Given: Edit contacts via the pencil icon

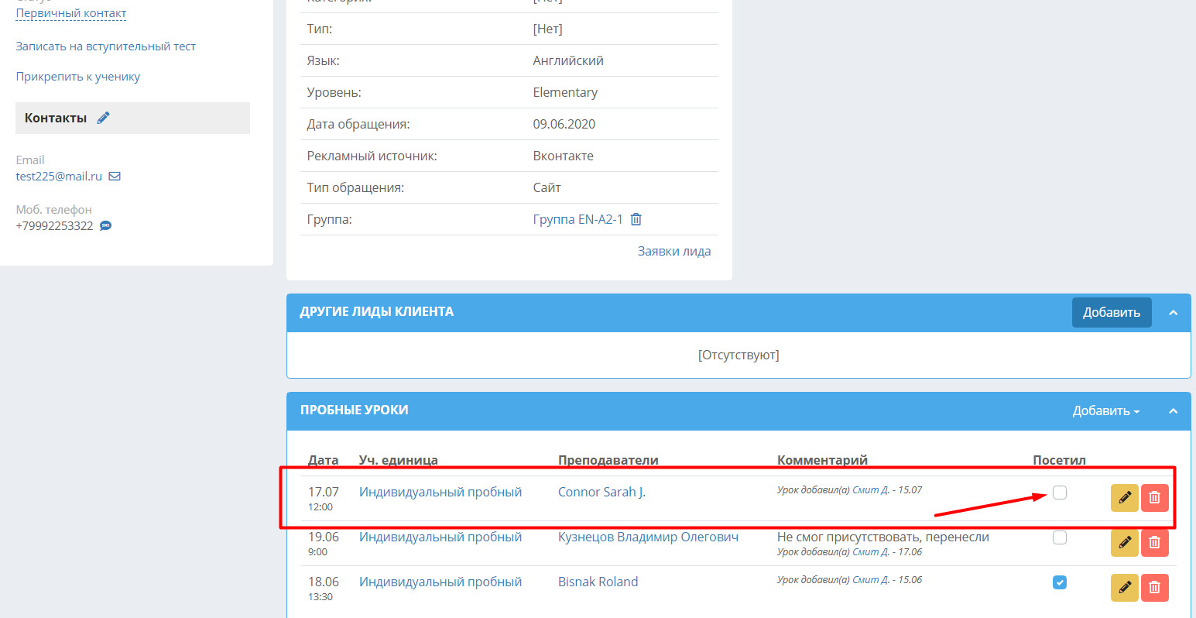Looking at the screenshot, I should [x=103, y=118].
